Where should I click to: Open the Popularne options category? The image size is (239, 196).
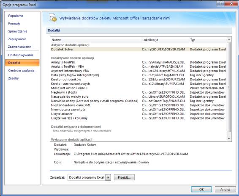(16, 16)
